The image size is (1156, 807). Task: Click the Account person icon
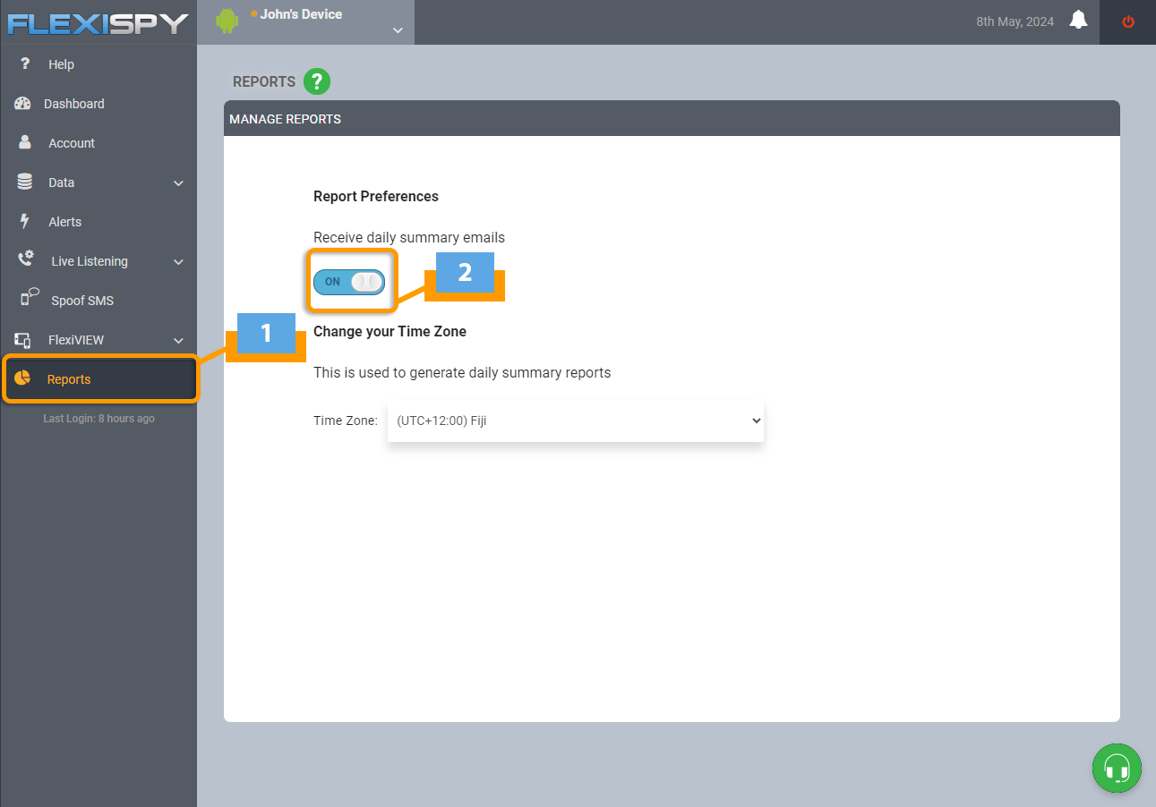pos(25,143)
